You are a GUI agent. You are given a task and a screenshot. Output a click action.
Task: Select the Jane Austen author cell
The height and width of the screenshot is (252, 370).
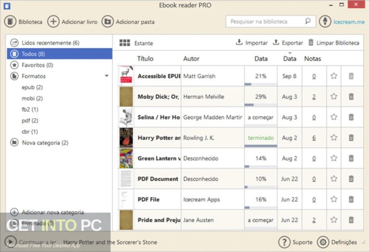pos(212,220)
